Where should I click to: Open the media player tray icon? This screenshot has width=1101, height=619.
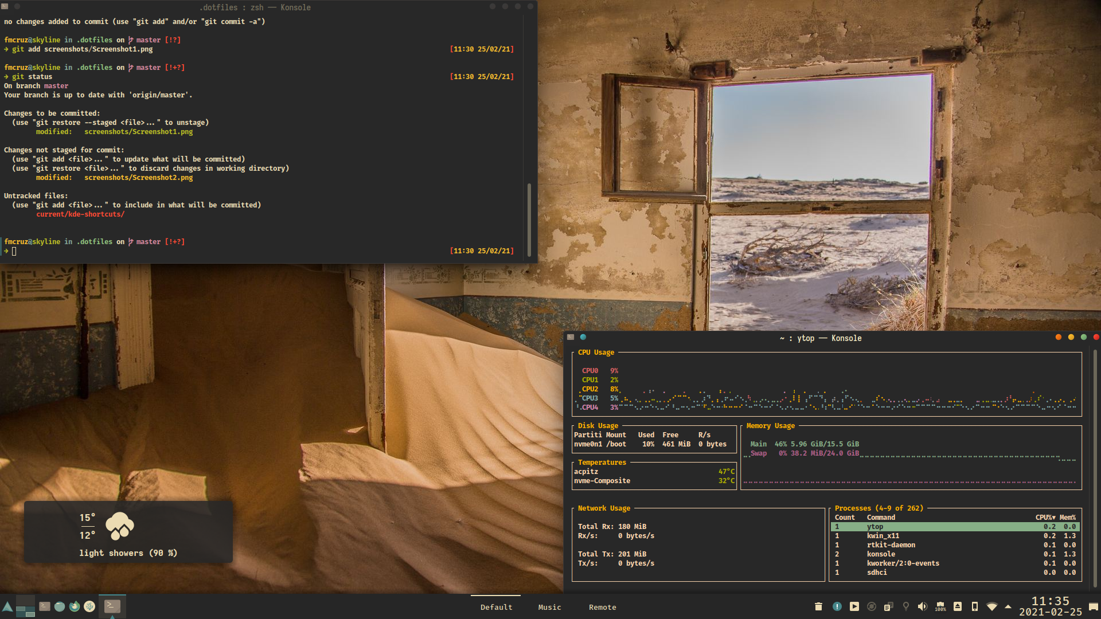(854, 606)
